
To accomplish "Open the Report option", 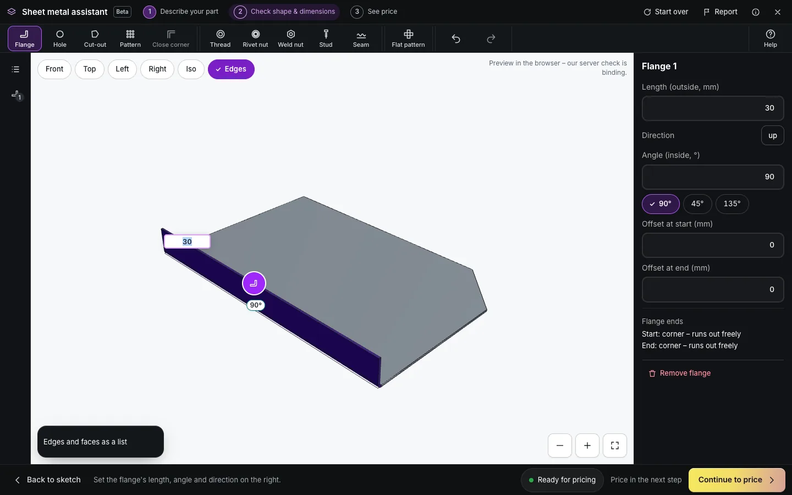I will 721,12.
